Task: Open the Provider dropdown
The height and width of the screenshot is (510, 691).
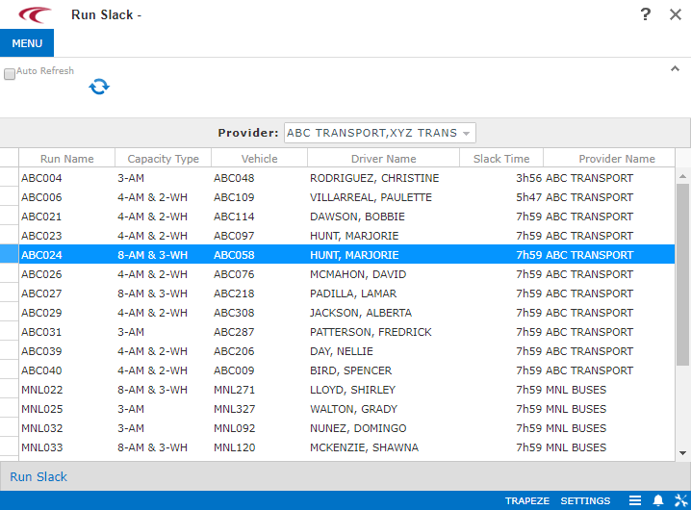Action: (380, 133)
